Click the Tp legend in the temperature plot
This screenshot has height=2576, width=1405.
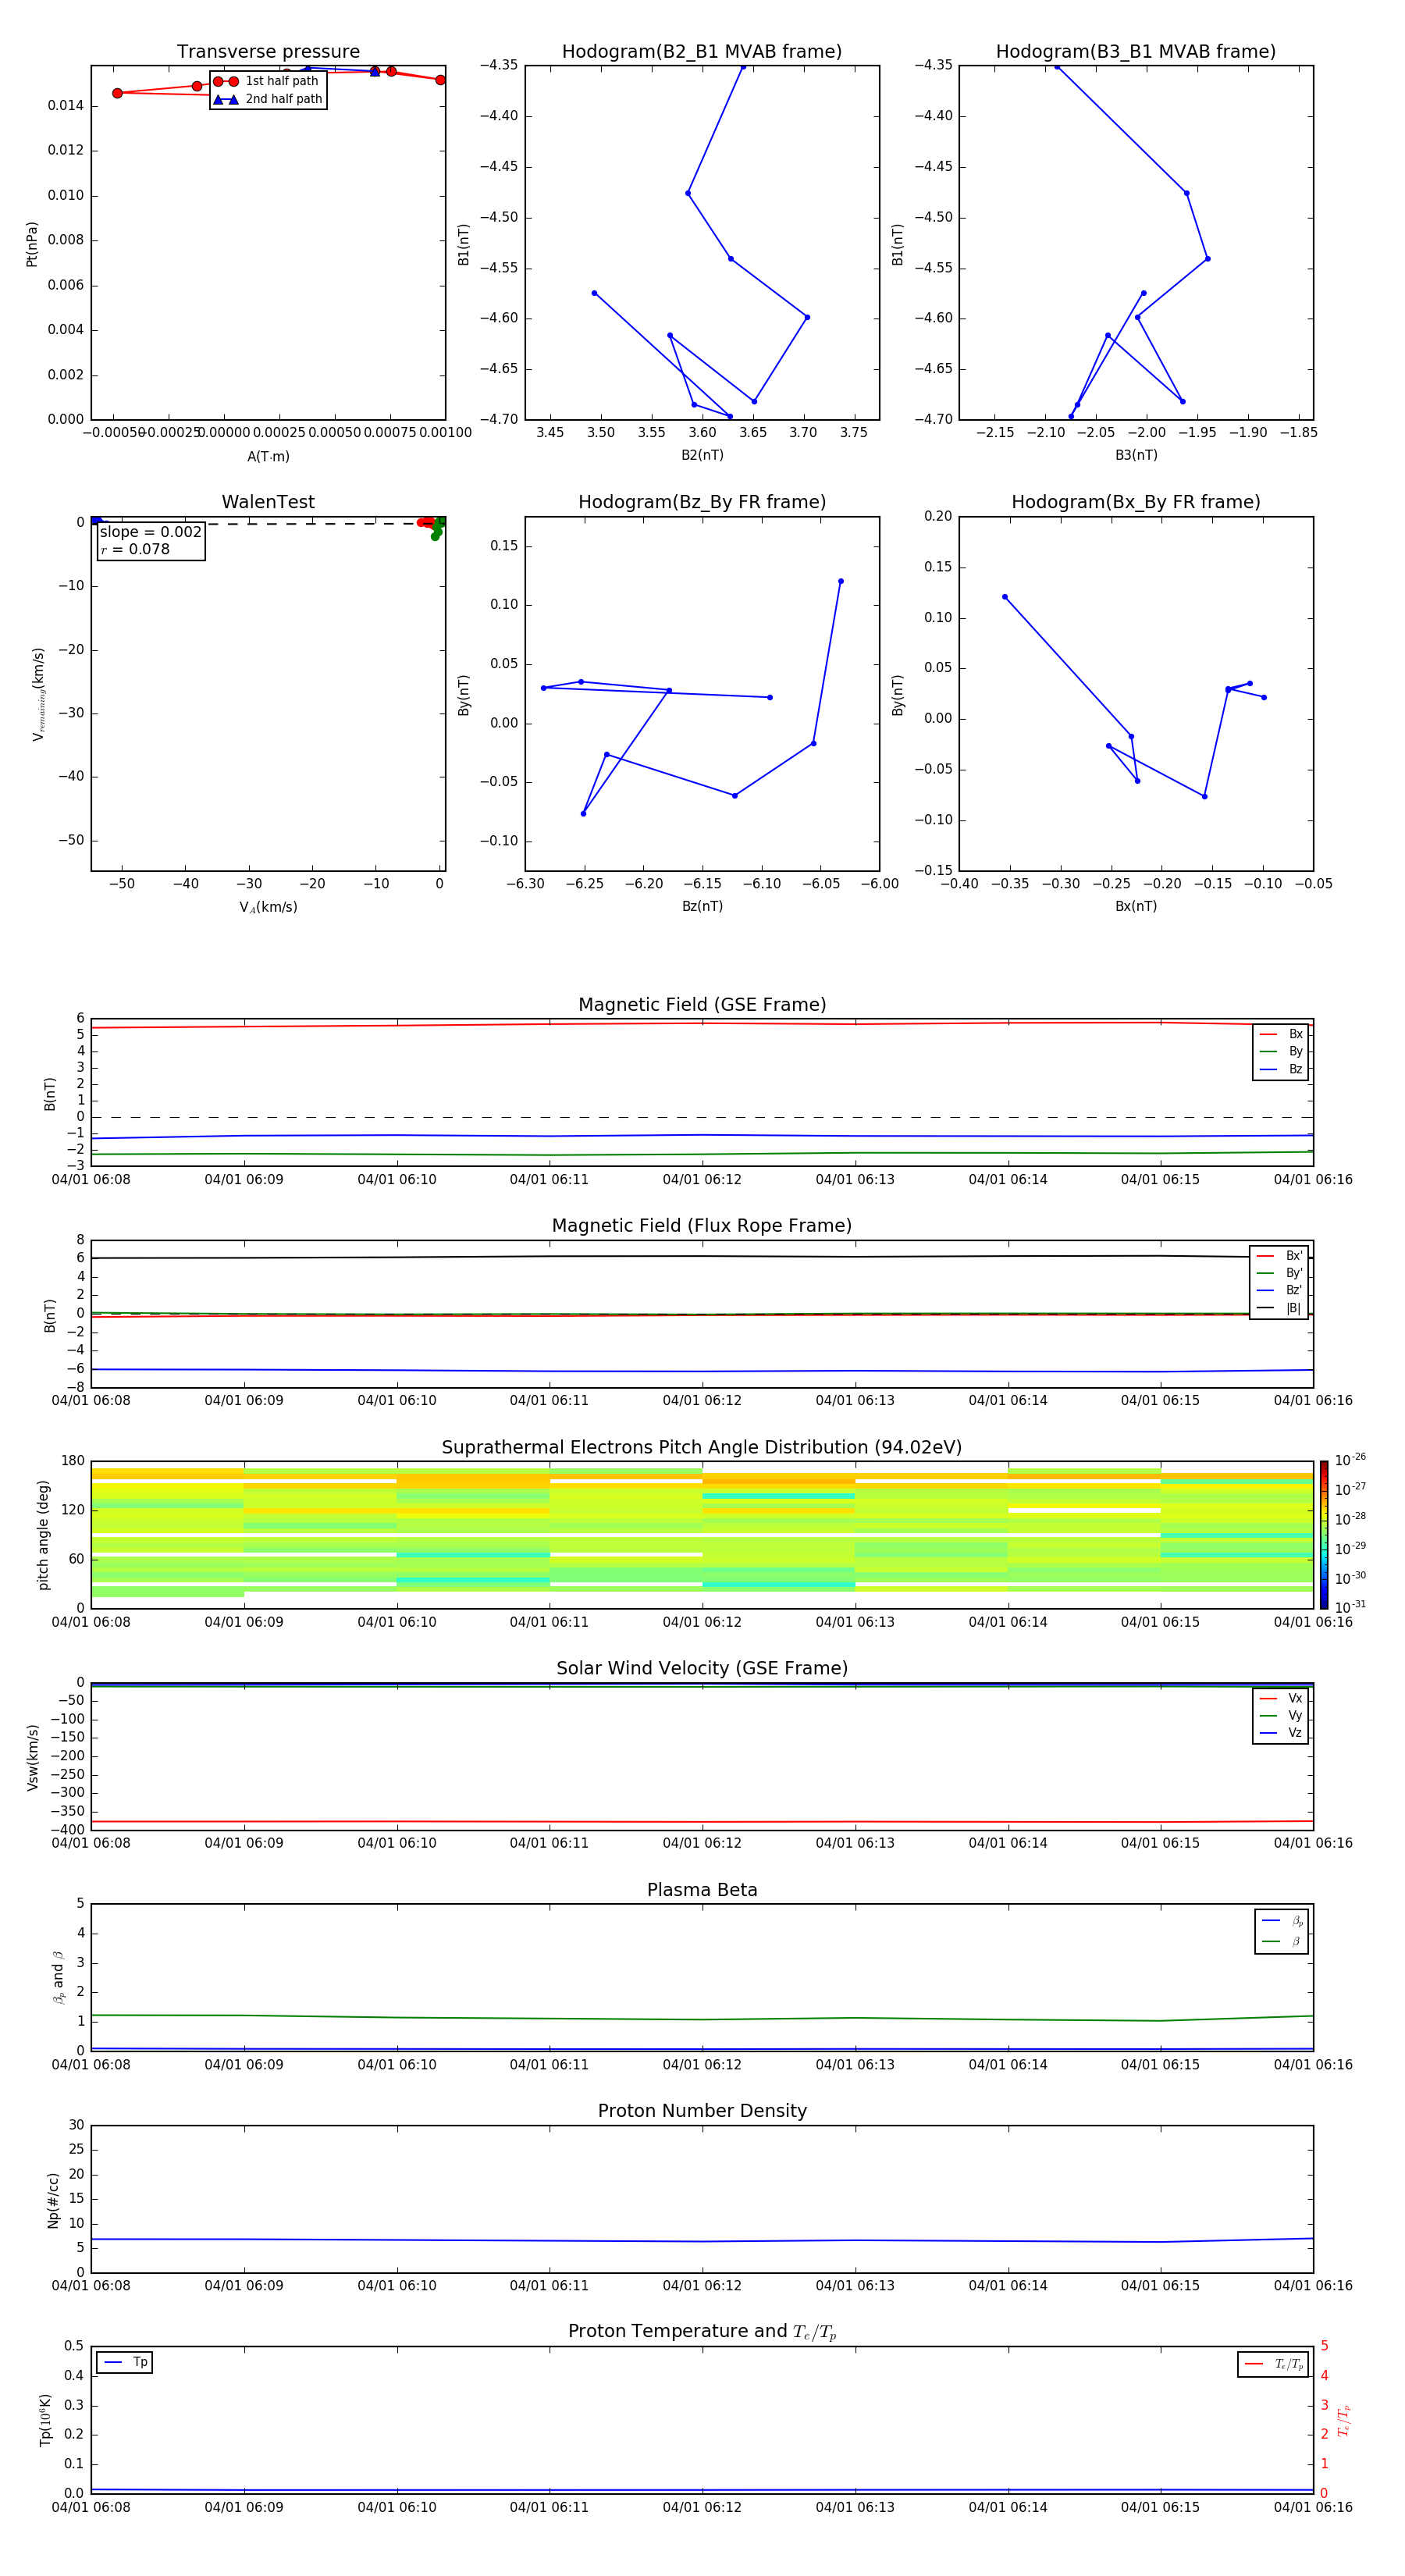125,2362
